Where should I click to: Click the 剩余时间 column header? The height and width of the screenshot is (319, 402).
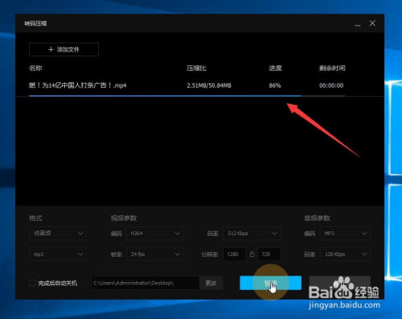point(332,68)
